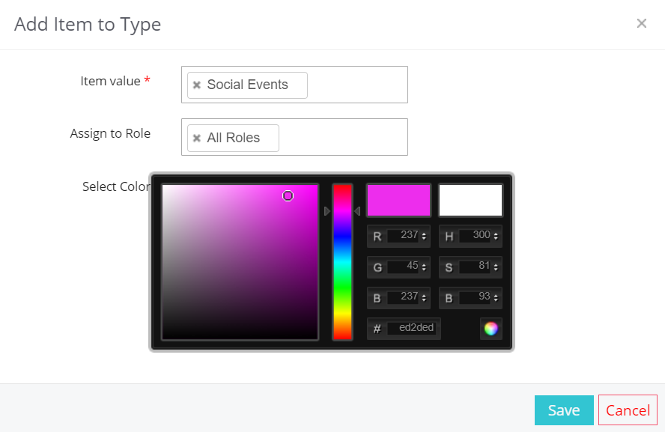
Task: Save the new item
Action: [564, 410]
